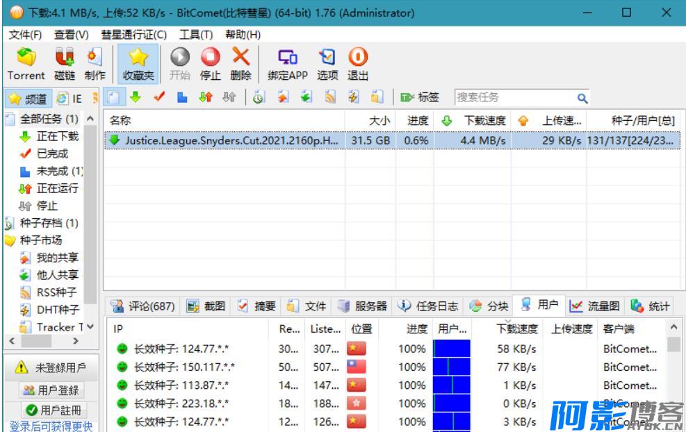The height and width of the screenshot is (432, 686).
Task: Filter running tasks up-down arrows icon in filter bar
Action: (x=206, y=97)
